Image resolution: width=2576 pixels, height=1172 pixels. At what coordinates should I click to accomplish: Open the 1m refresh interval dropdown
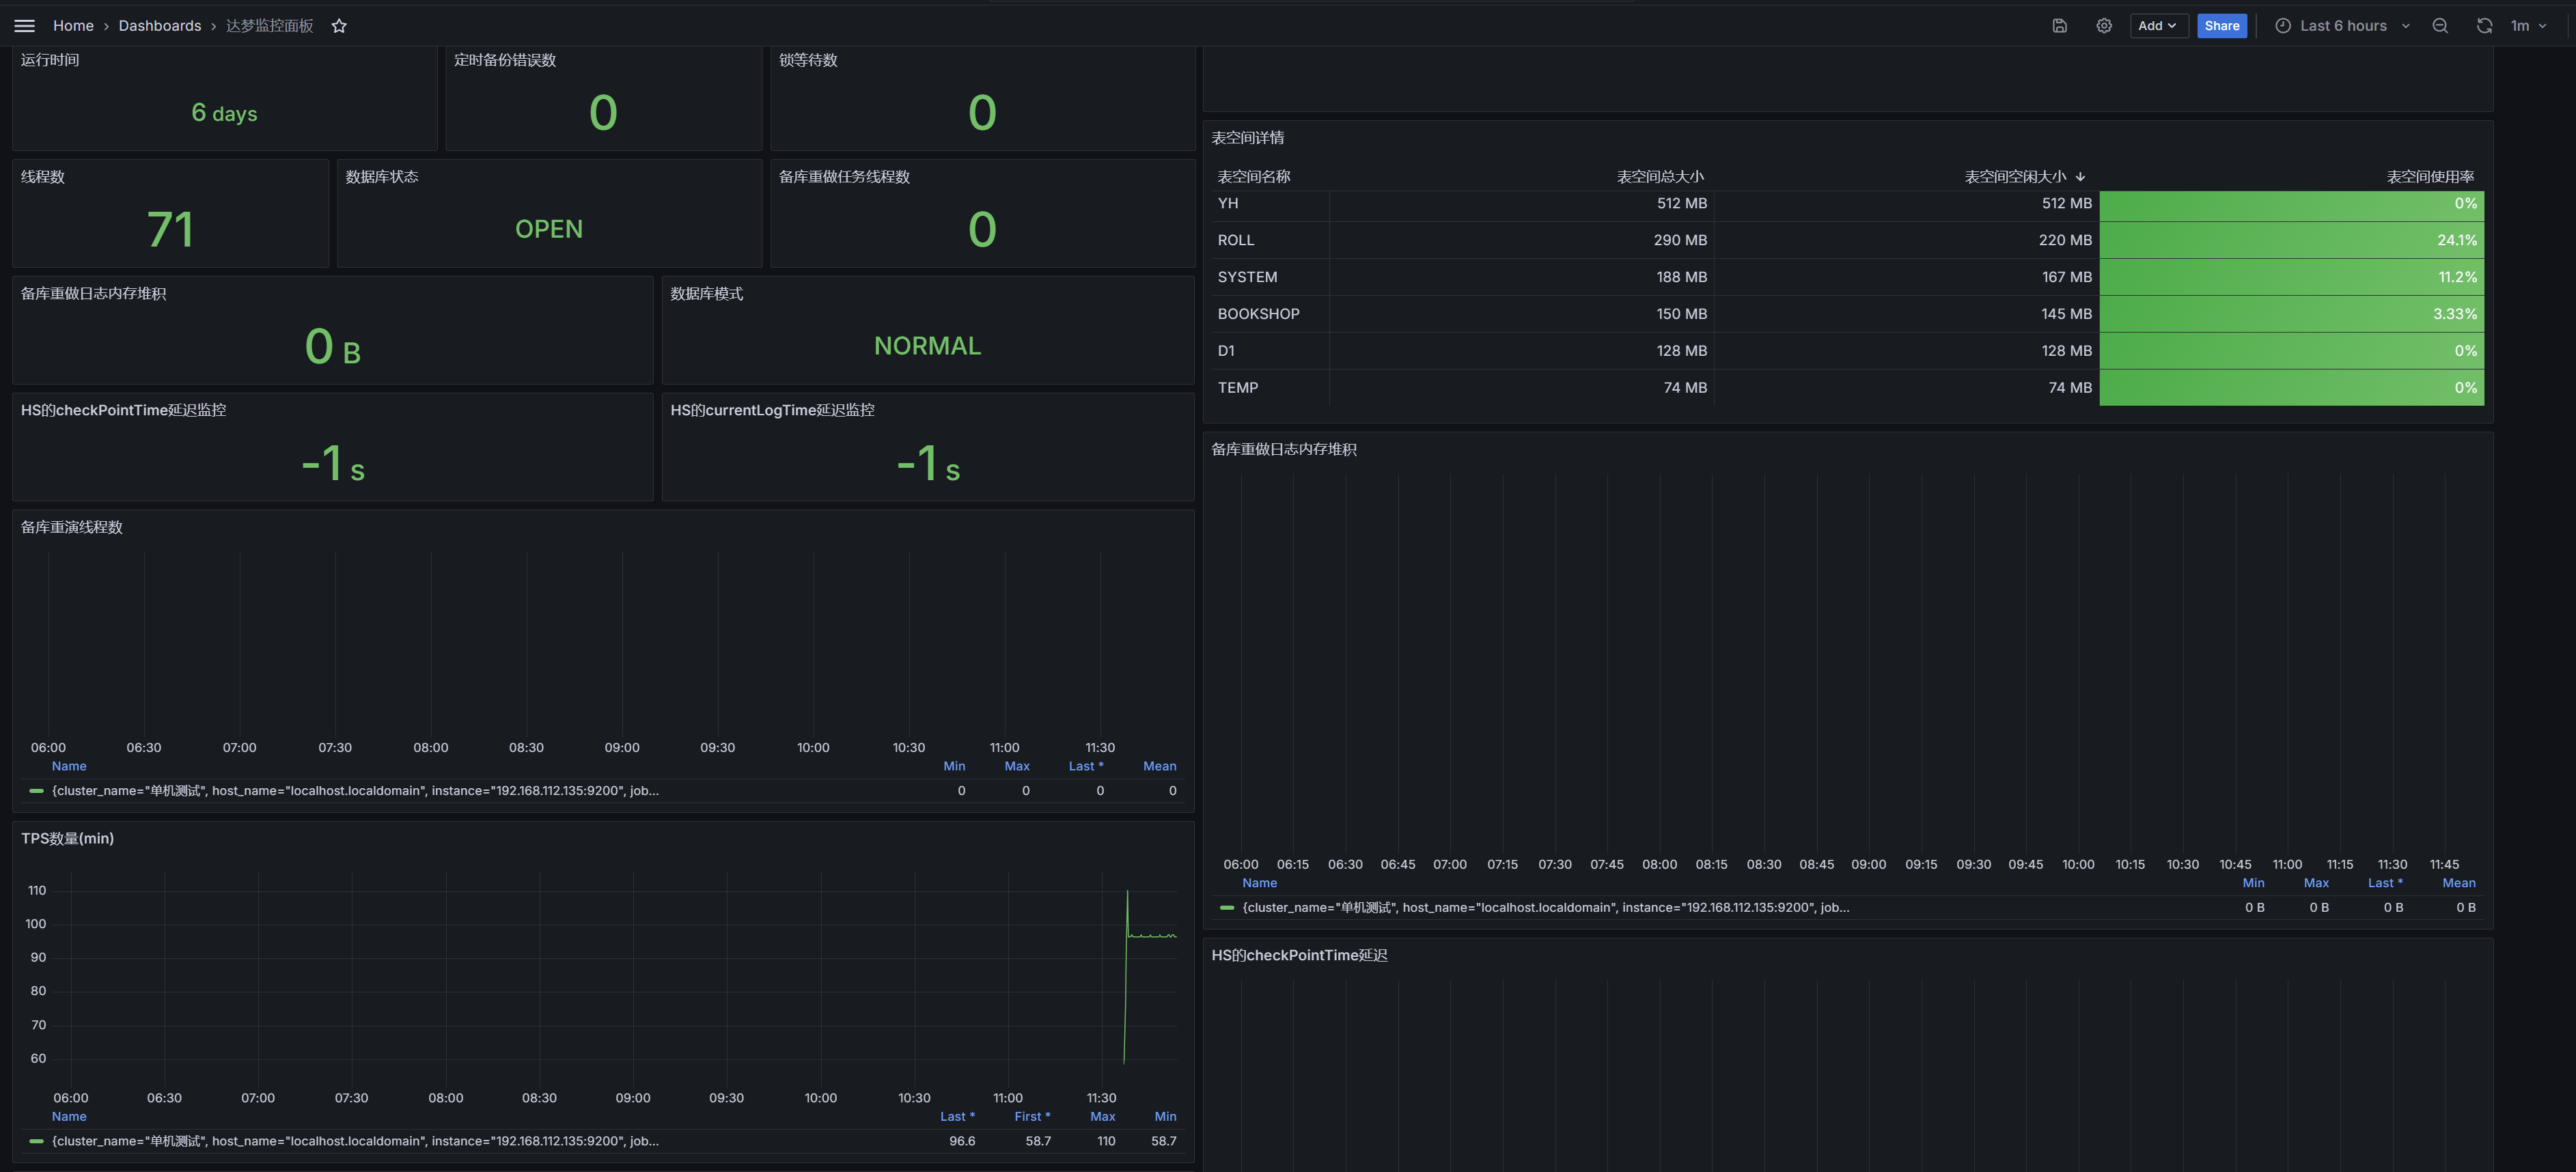pos(2528,26)
